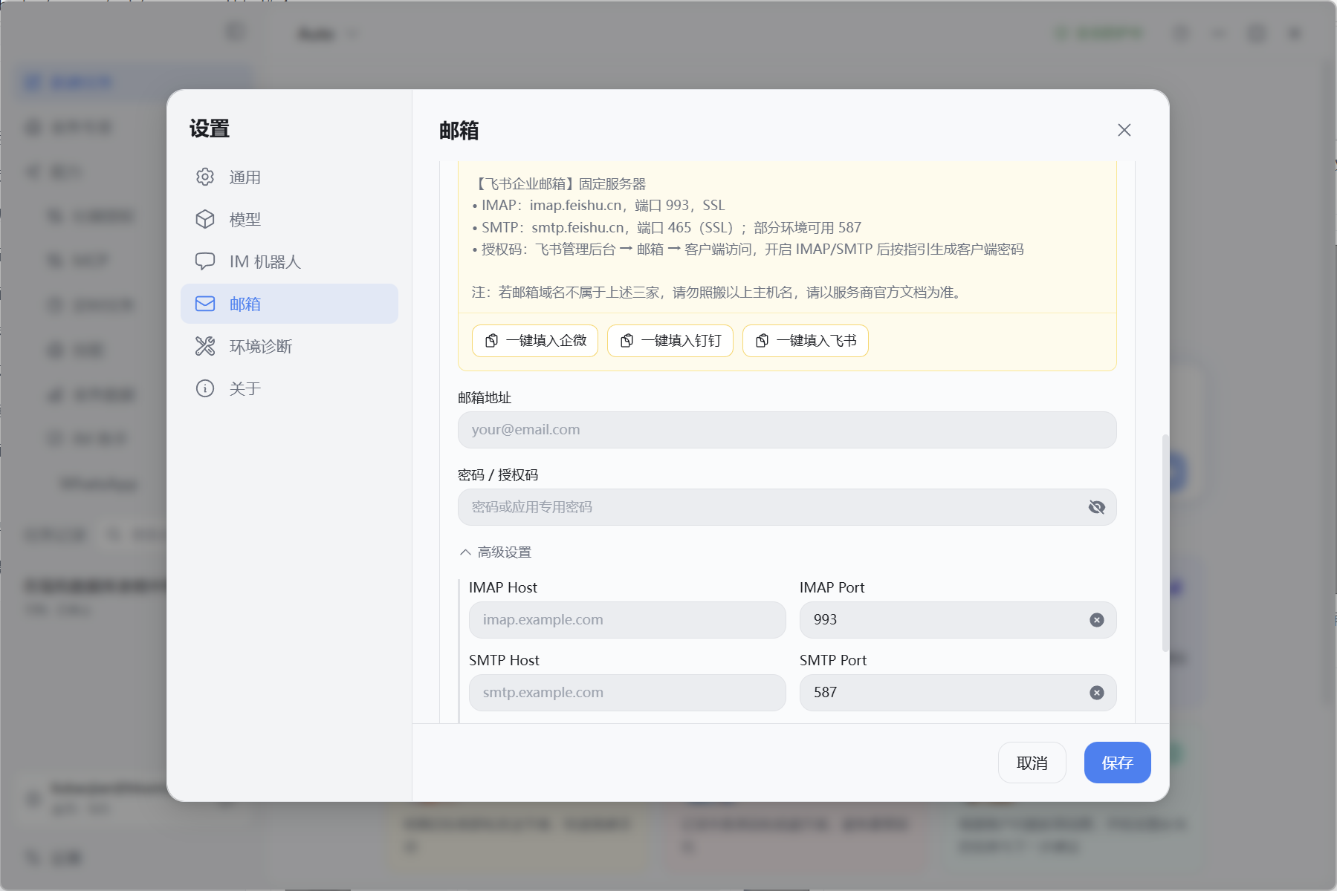Click the 【飞书企业邮箱】固定服务器 heading

559,184
